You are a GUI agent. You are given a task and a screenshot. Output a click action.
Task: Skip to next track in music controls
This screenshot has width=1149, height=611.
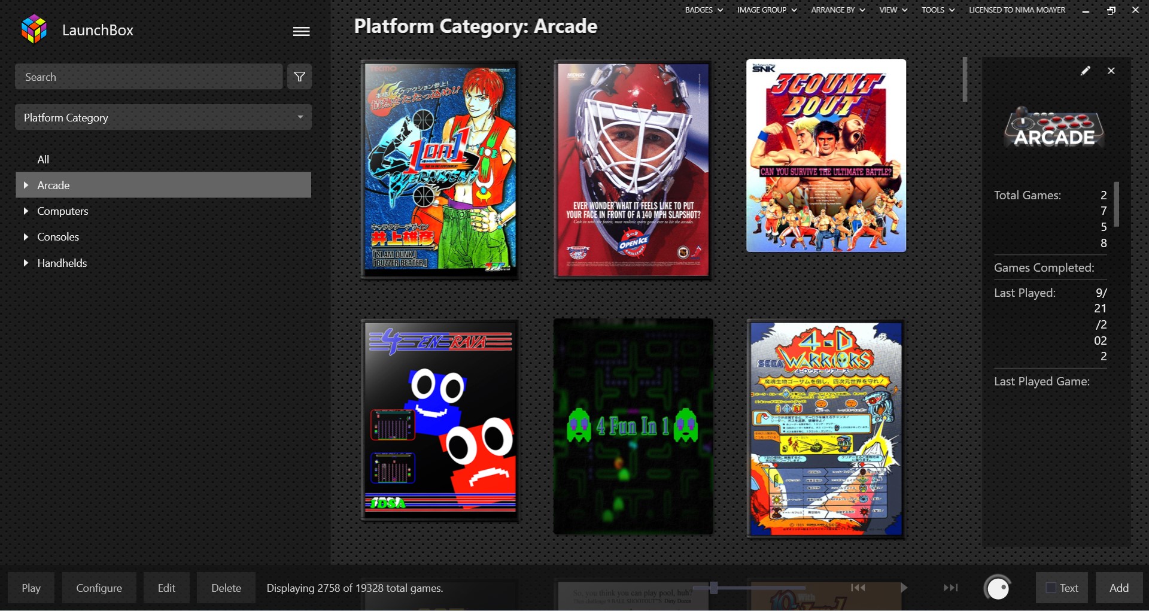(x=950, y=588)
